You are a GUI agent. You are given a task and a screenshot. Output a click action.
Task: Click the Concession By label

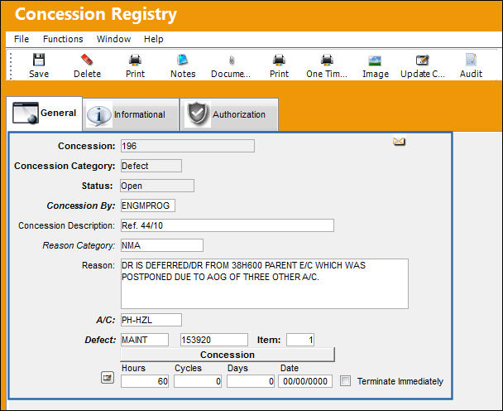pos(81,205)
